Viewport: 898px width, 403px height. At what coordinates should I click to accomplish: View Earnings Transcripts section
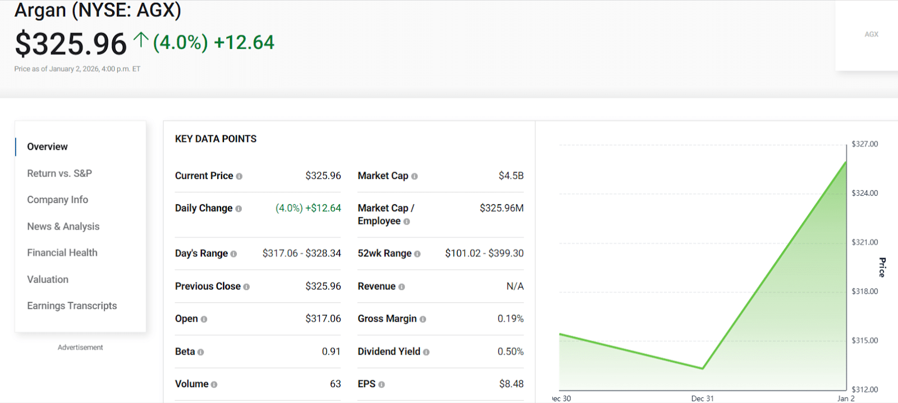[x=72, y=305]
